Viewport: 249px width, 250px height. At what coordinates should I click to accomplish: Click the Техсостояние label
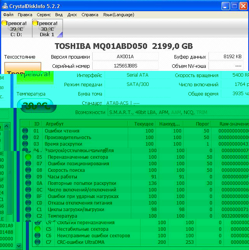20,57
